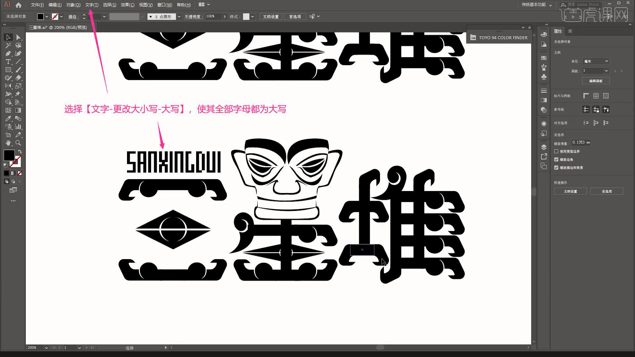Open the 不透明度 opacity dropdown

[224, 16]
